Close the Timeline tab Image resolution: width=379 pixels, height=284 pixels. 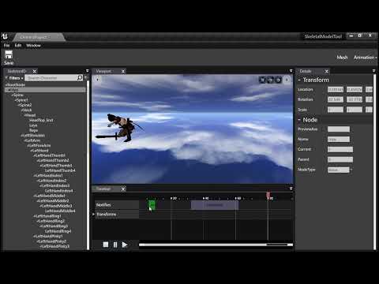point(123,189)
